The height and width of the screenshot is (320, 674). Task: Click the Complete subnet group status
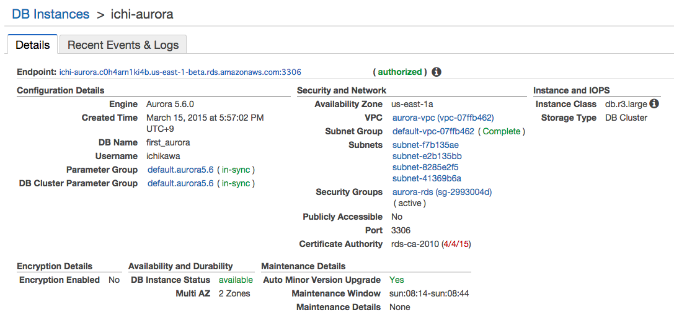click(502, 131)
